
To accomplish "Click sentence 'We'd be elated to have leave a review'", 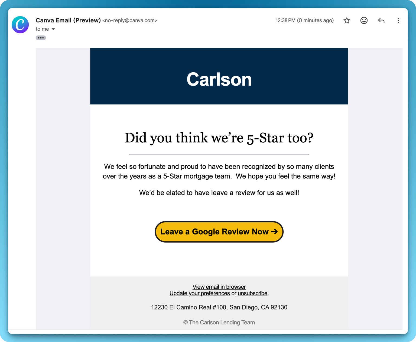I will pyautogui.click(x=219, y=193).
